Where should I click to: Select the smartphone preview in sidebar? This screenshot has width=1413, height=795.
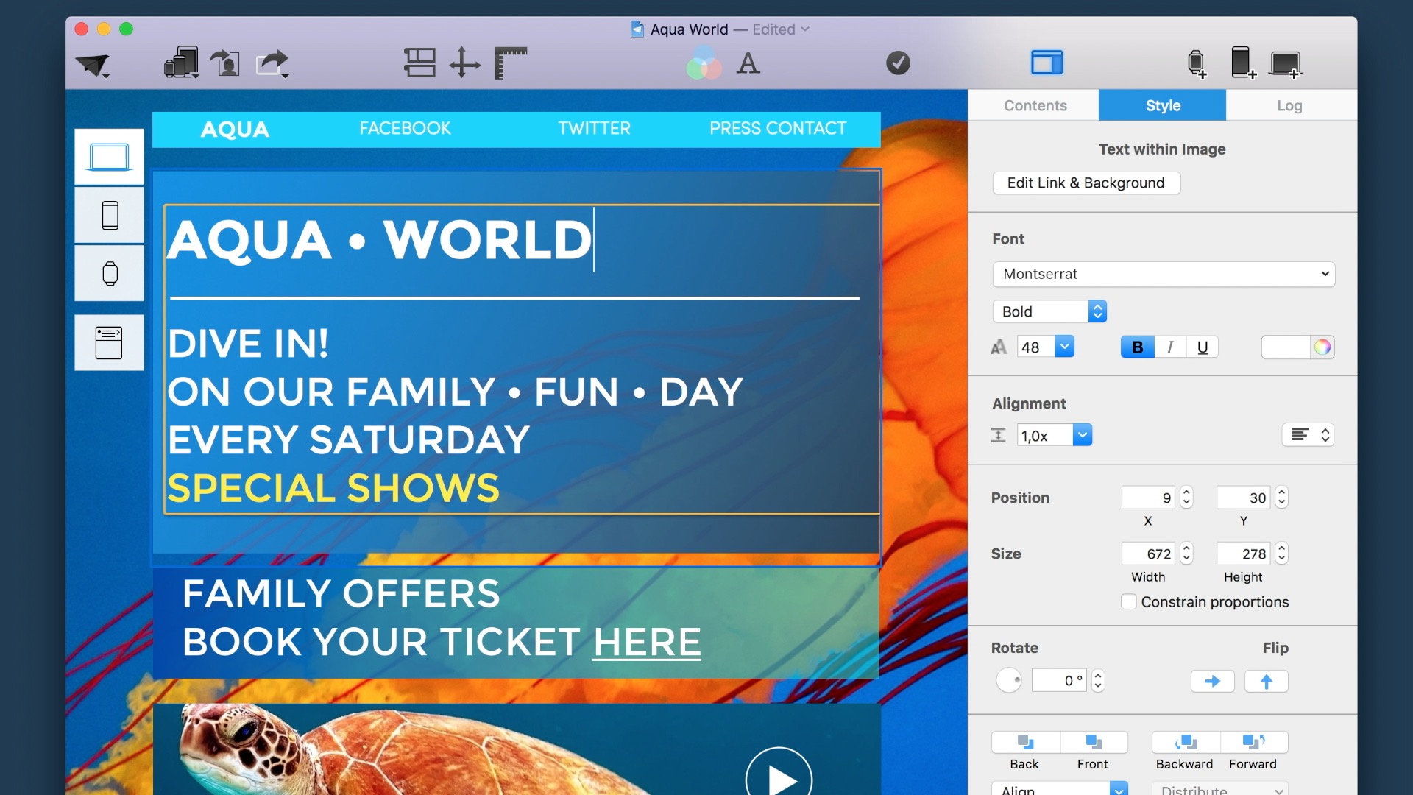pos(109,215)
